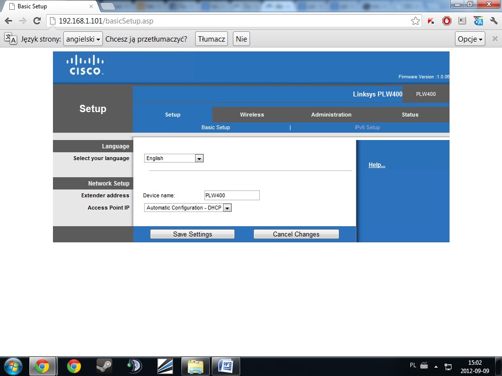Open the Google Translate extension icon
Viewport: 502px width, 376px height.
pos(478,21)
